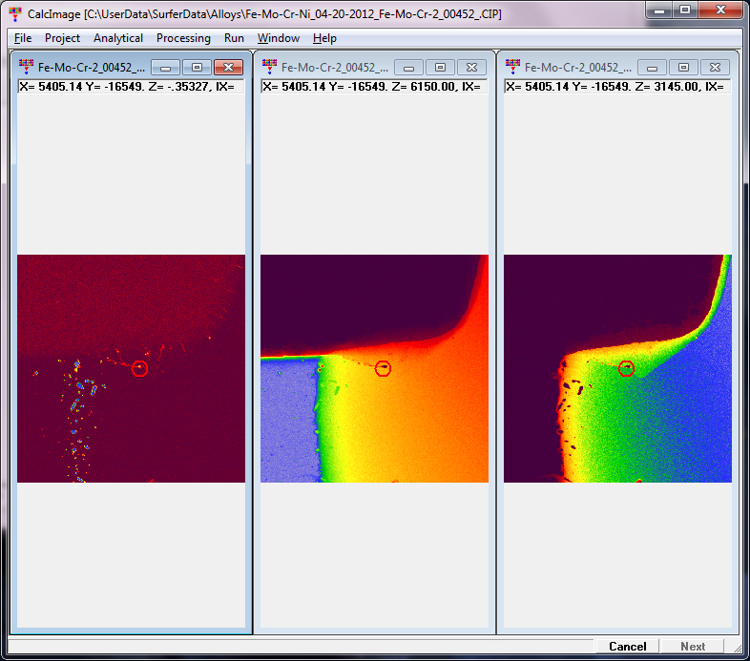
Task: Open the Window menu
Action: click(279, 38)
